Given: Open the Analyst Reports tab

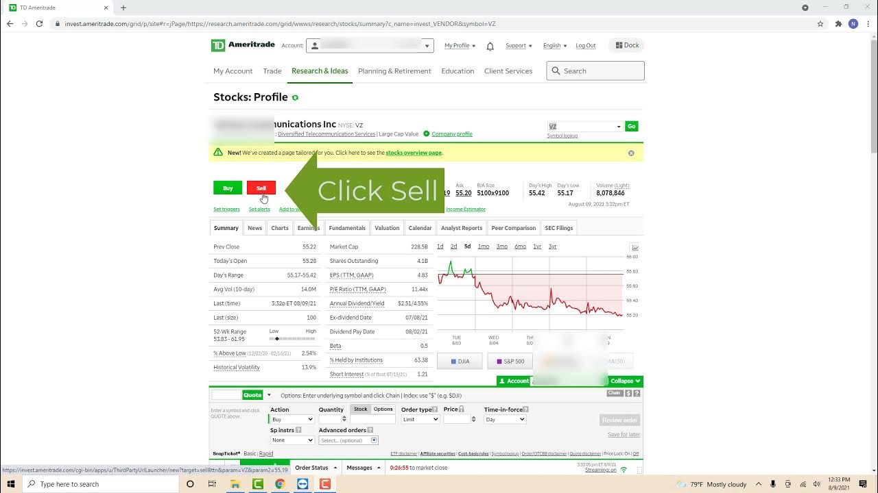Looking at the screenshot, I should [462, 228].
